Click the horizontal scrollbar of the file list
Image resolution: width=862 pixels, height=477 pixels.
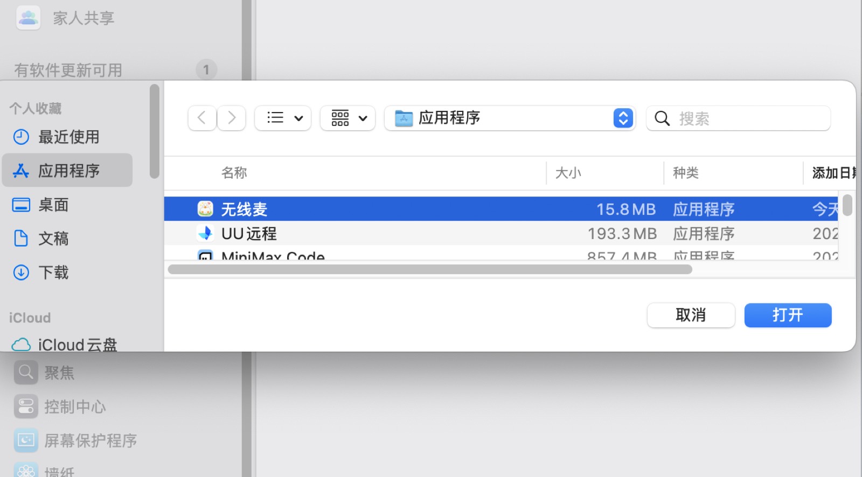click(x=430, y=269)
